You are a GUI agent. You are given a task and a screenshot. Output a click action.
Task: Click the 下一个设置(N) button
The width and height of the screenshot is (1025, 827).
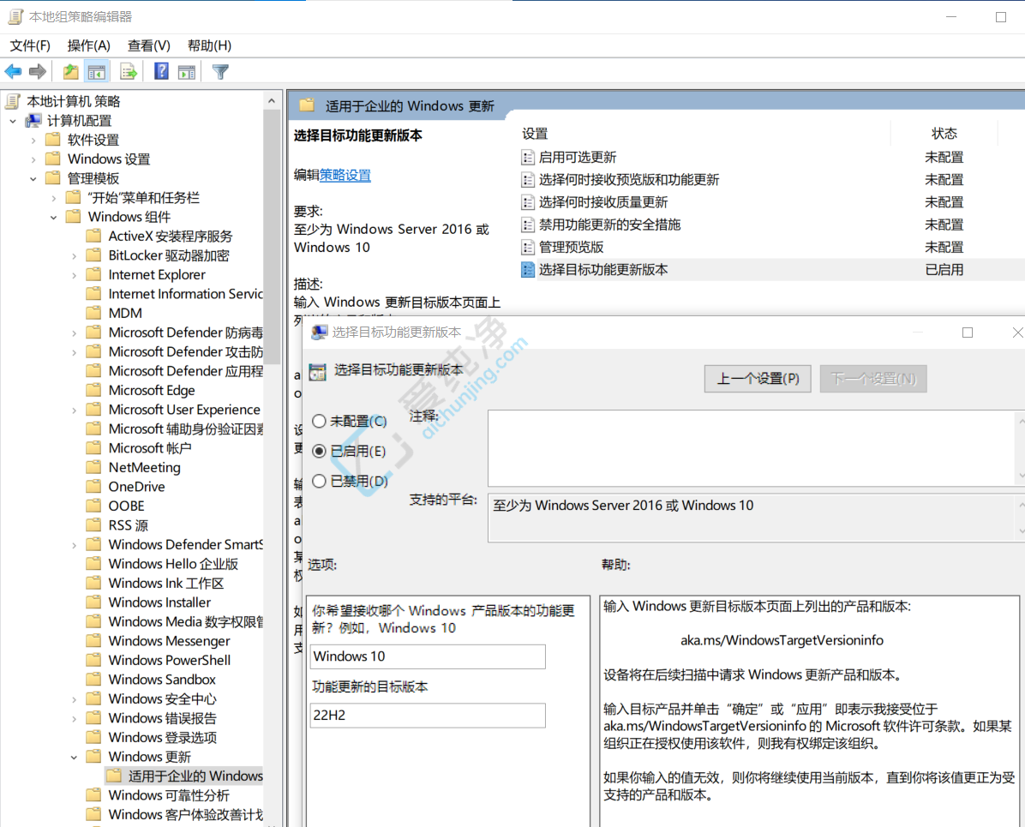(x=873, y=379)
